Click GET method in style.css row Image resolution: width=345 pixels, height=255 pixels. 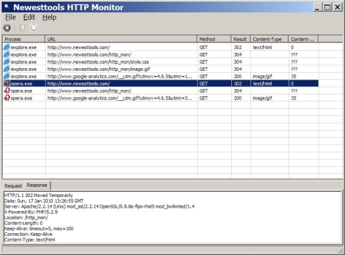pos(204,62)
